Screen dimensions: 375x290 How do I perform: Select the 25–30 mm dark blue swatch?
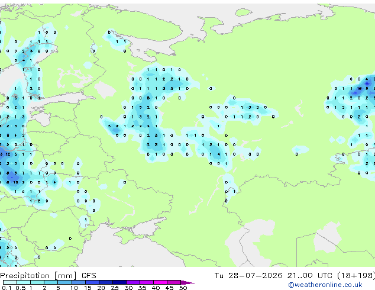pyautogui.click(x=119, y=282)
